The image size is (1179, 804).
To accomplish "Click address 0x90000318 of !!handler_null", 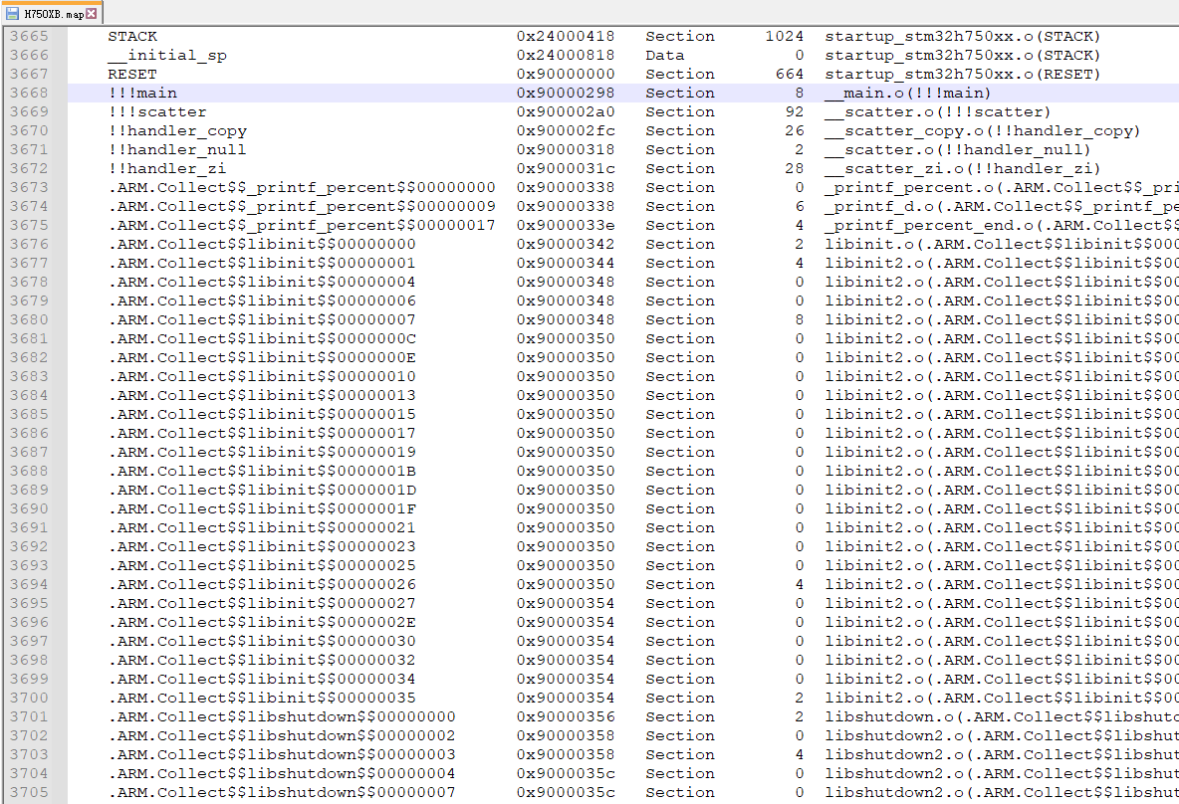I will click(x=565, y=149).
